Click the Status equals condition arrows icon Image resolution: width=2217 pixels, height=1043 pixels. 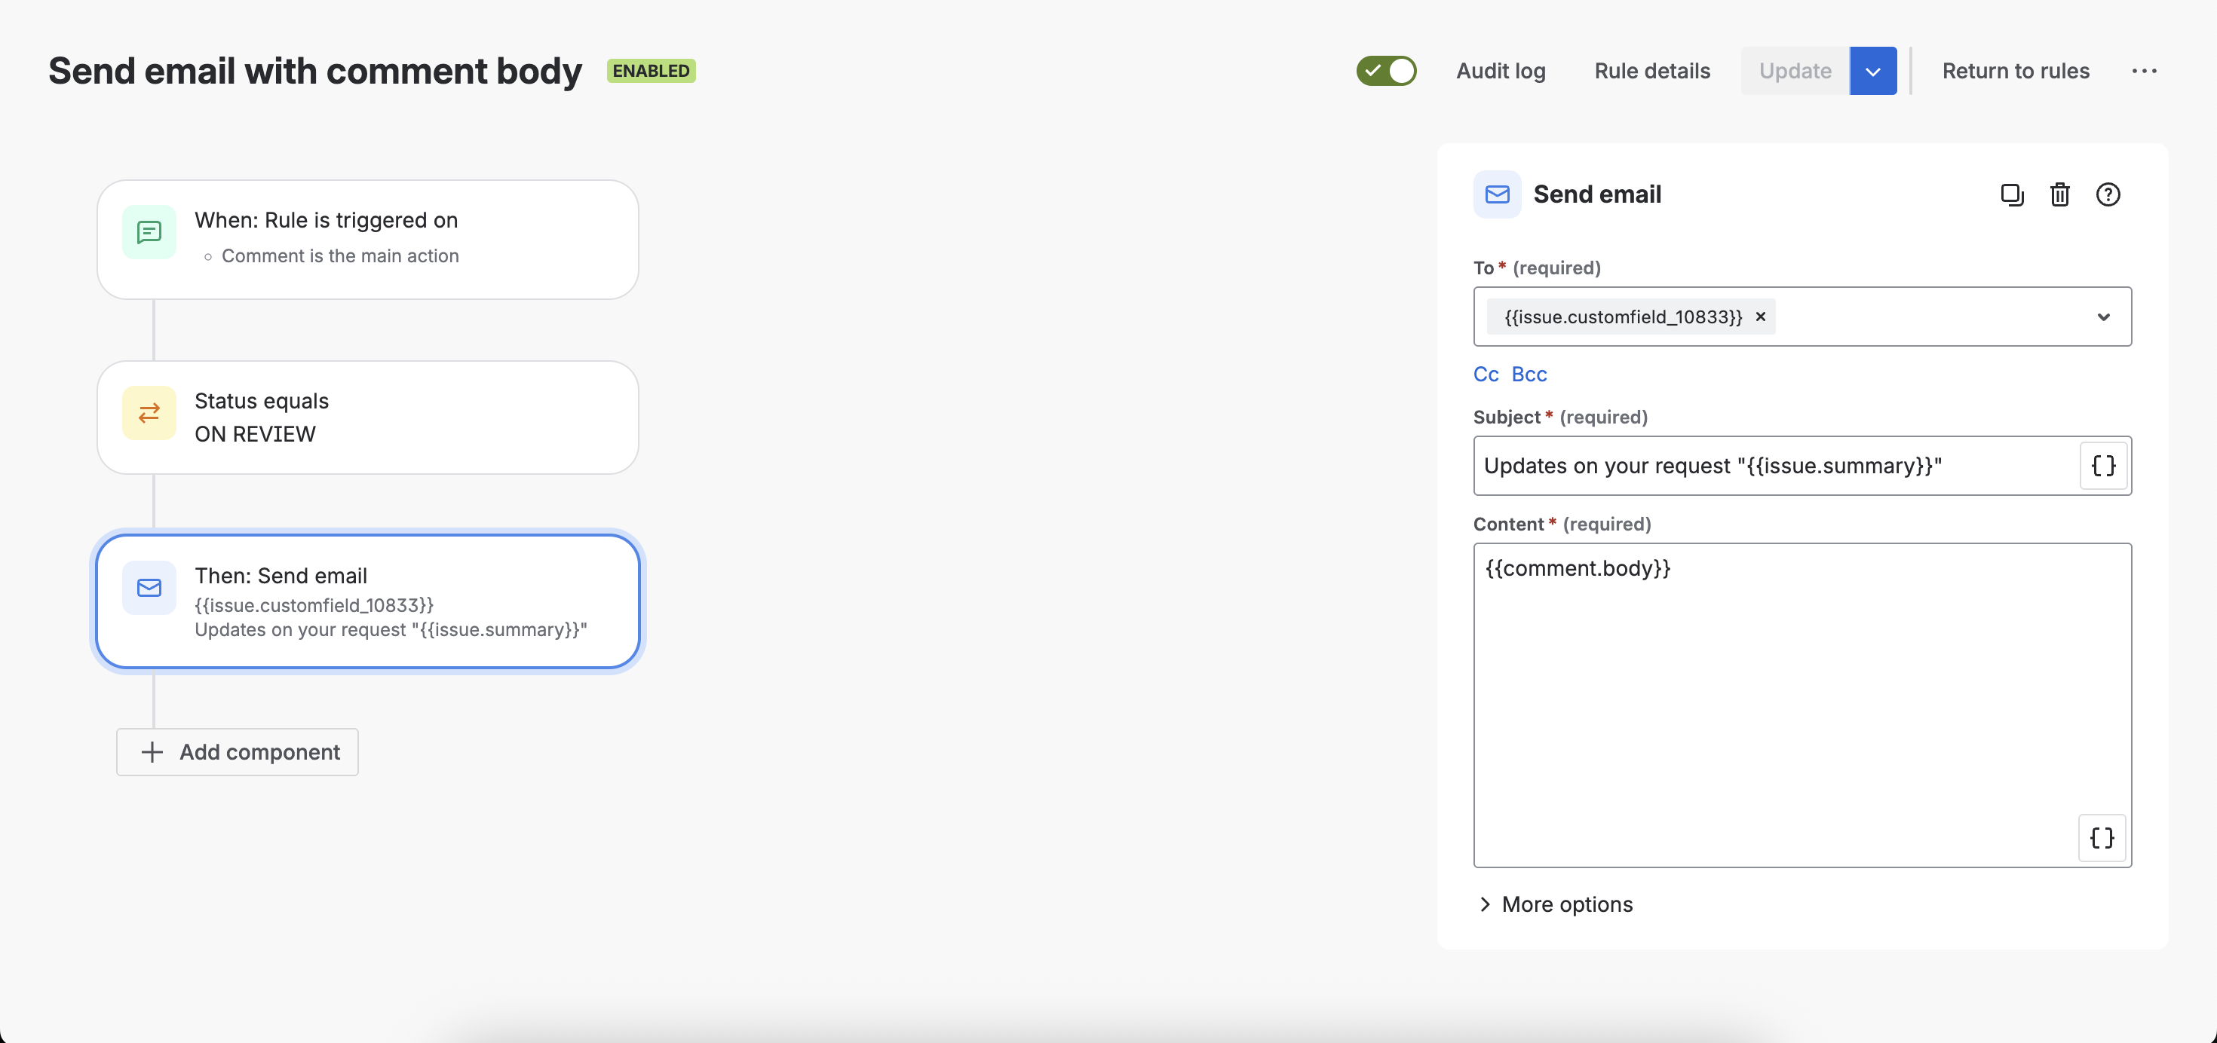click(149, 413)
